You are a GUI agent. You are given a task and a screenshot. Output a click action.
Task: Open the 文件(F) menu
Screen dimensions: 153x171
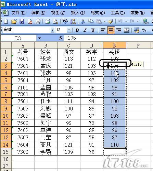18,13
